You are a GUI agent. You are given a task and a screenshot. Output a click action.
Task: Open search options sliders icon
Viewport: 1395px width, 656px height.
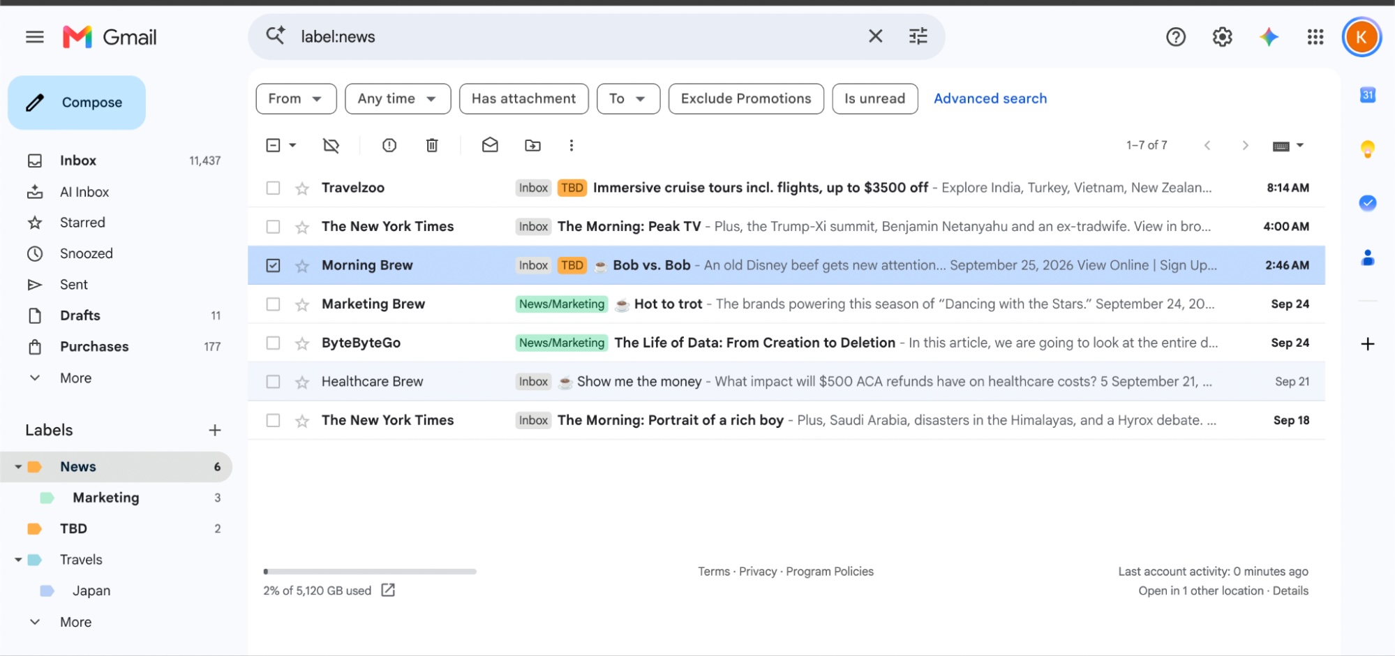tap(918, 36)
